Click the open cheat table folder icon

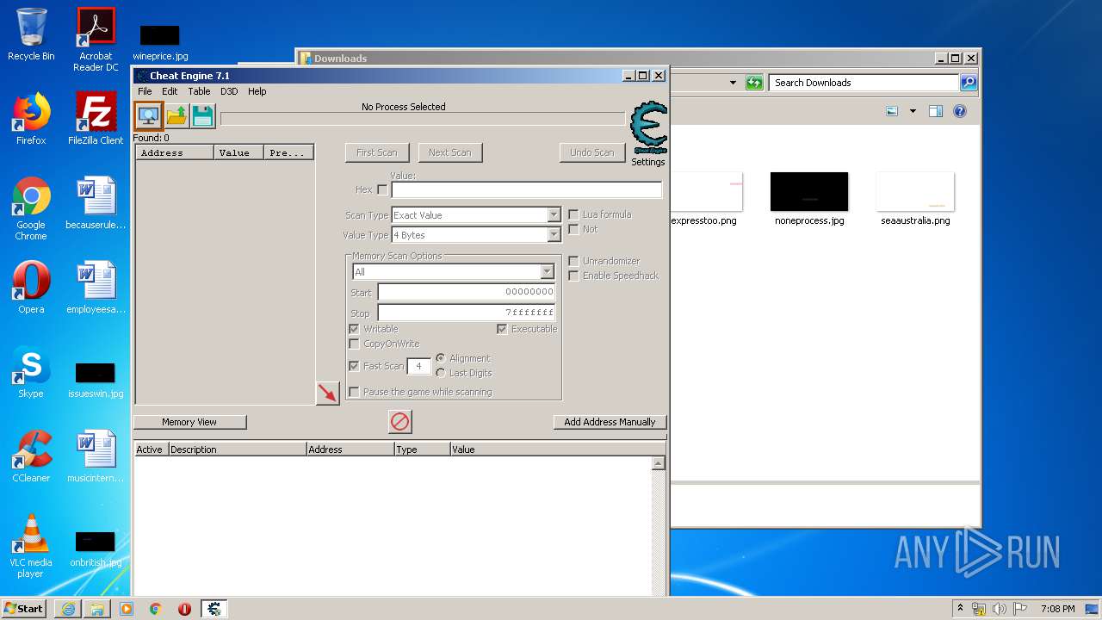point(177,115)
